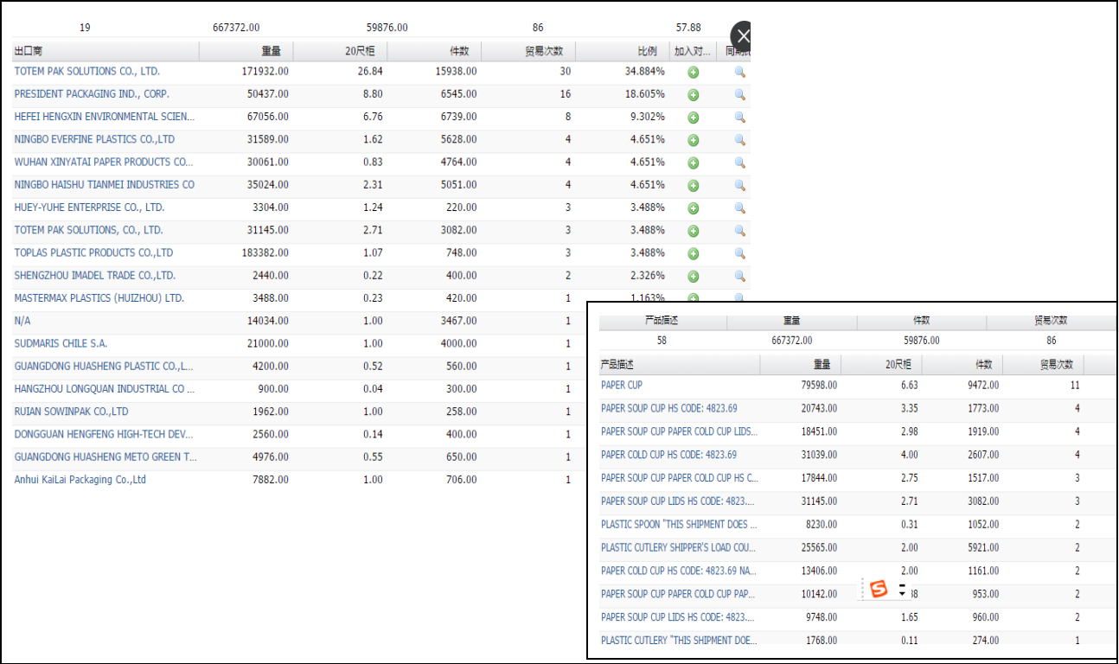Viewport: 1119px width, 664px height.
Task: Add WUHAN XINYATAI PAPER PRODUCTS to comparison
Action: [x=694, y=163]
